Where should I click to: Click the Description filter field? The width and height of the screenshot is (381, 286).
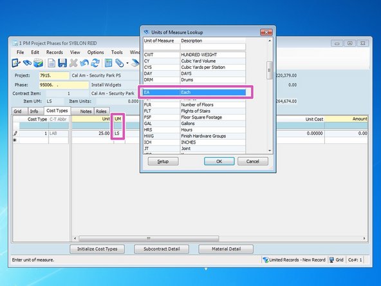point(213,46)
